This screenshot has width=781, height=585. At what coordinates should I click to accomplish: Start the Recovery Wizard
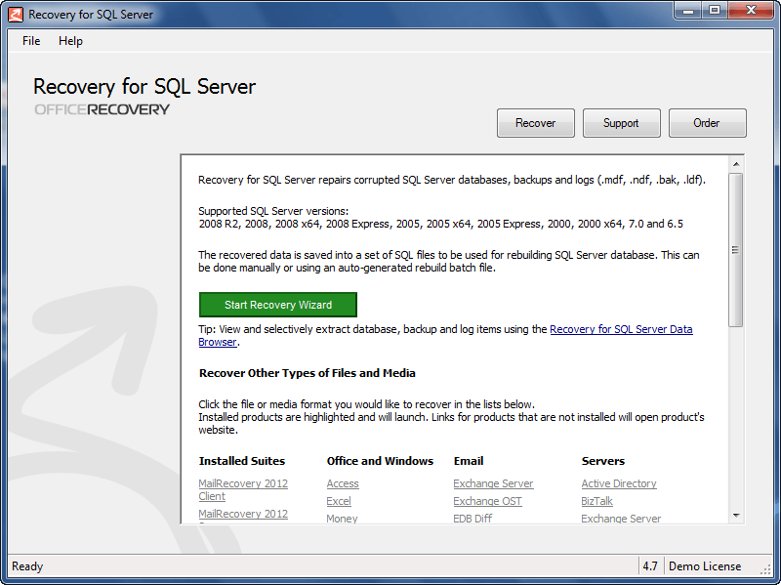[x=278, y=305]
